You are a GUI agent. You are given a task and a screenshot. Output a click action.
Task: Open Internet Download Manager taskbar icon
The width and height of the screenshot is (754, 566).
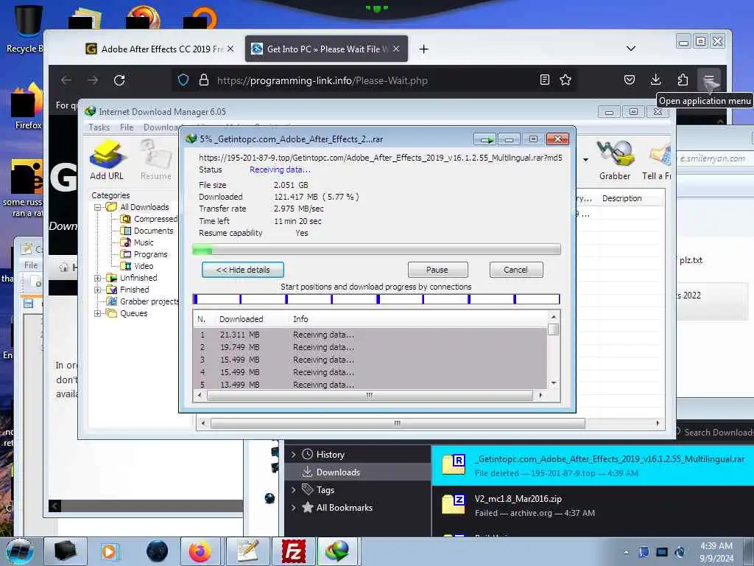(x=337, y=551)
